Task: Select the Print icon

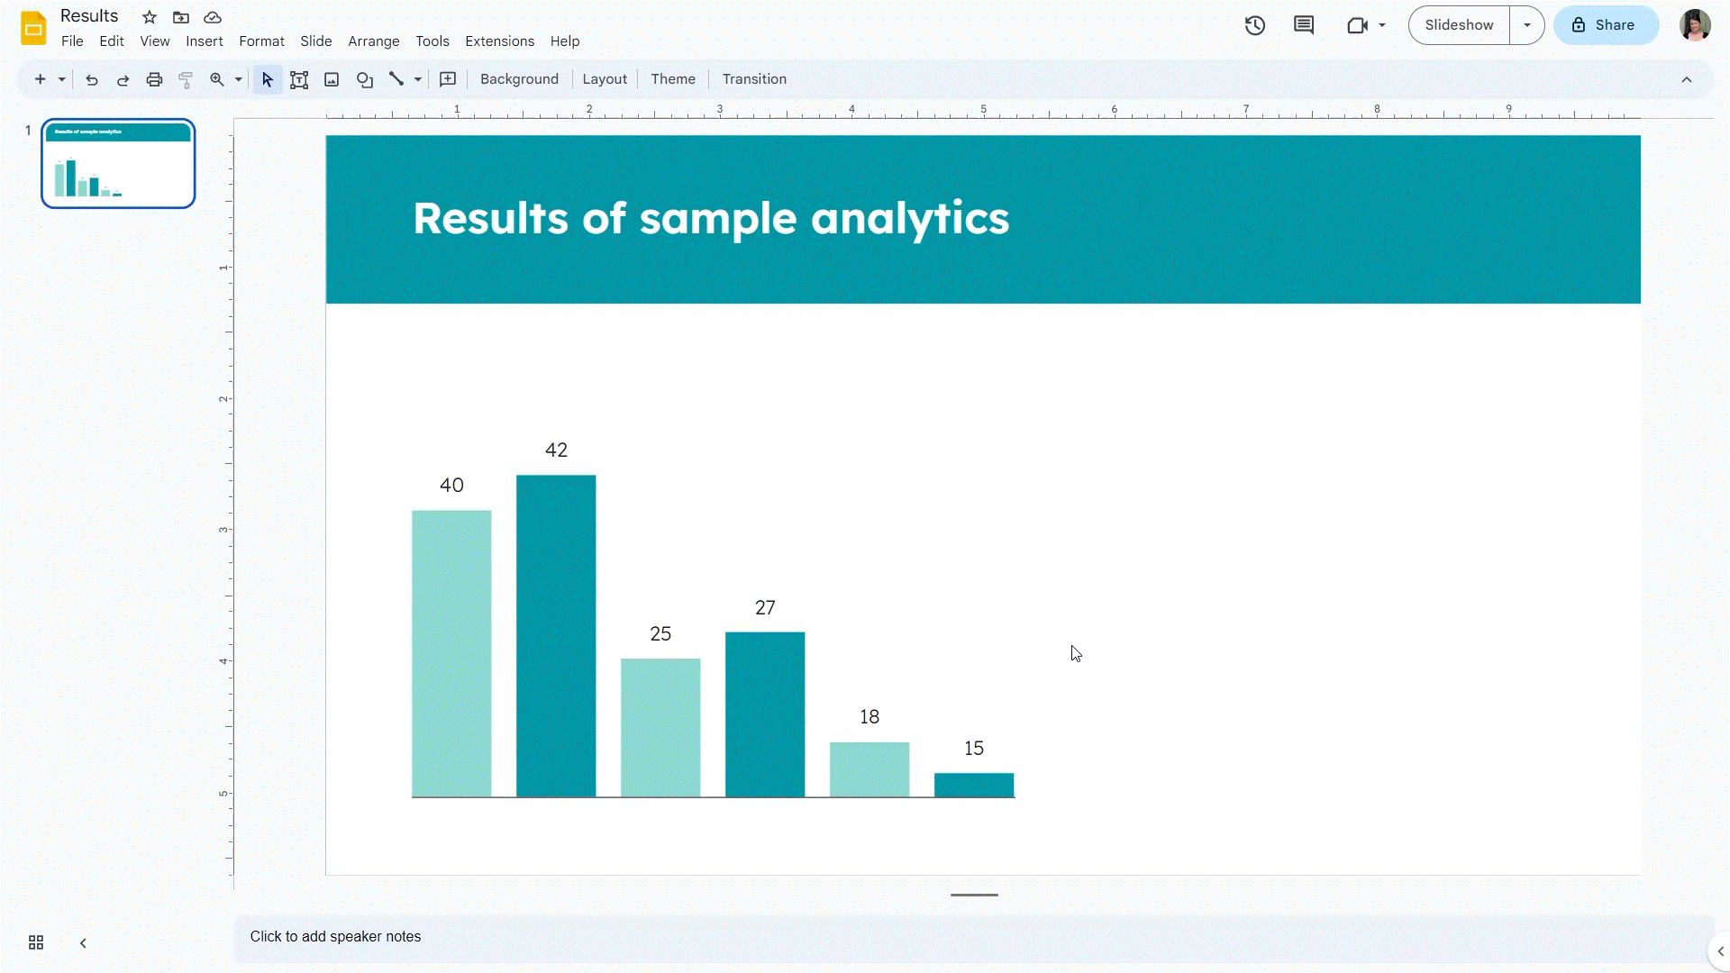Action: [x=154, y=79]
